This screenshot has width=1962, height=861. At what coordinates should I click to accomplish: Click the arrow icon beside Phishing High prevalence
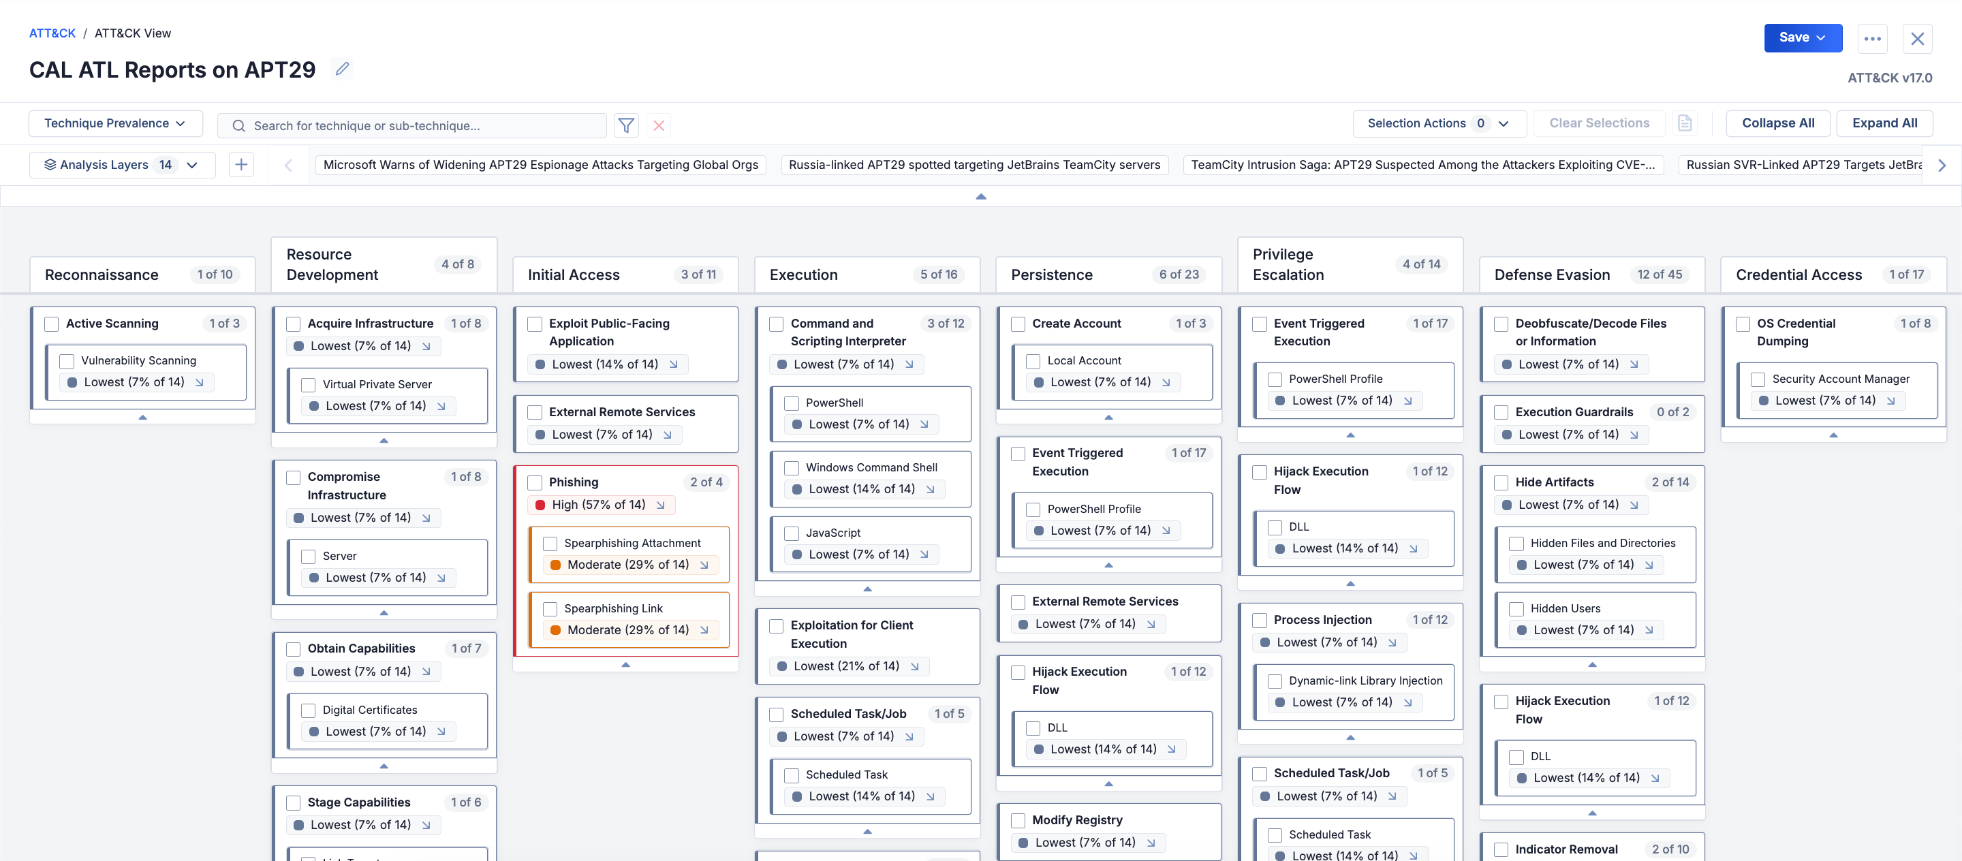660,505
